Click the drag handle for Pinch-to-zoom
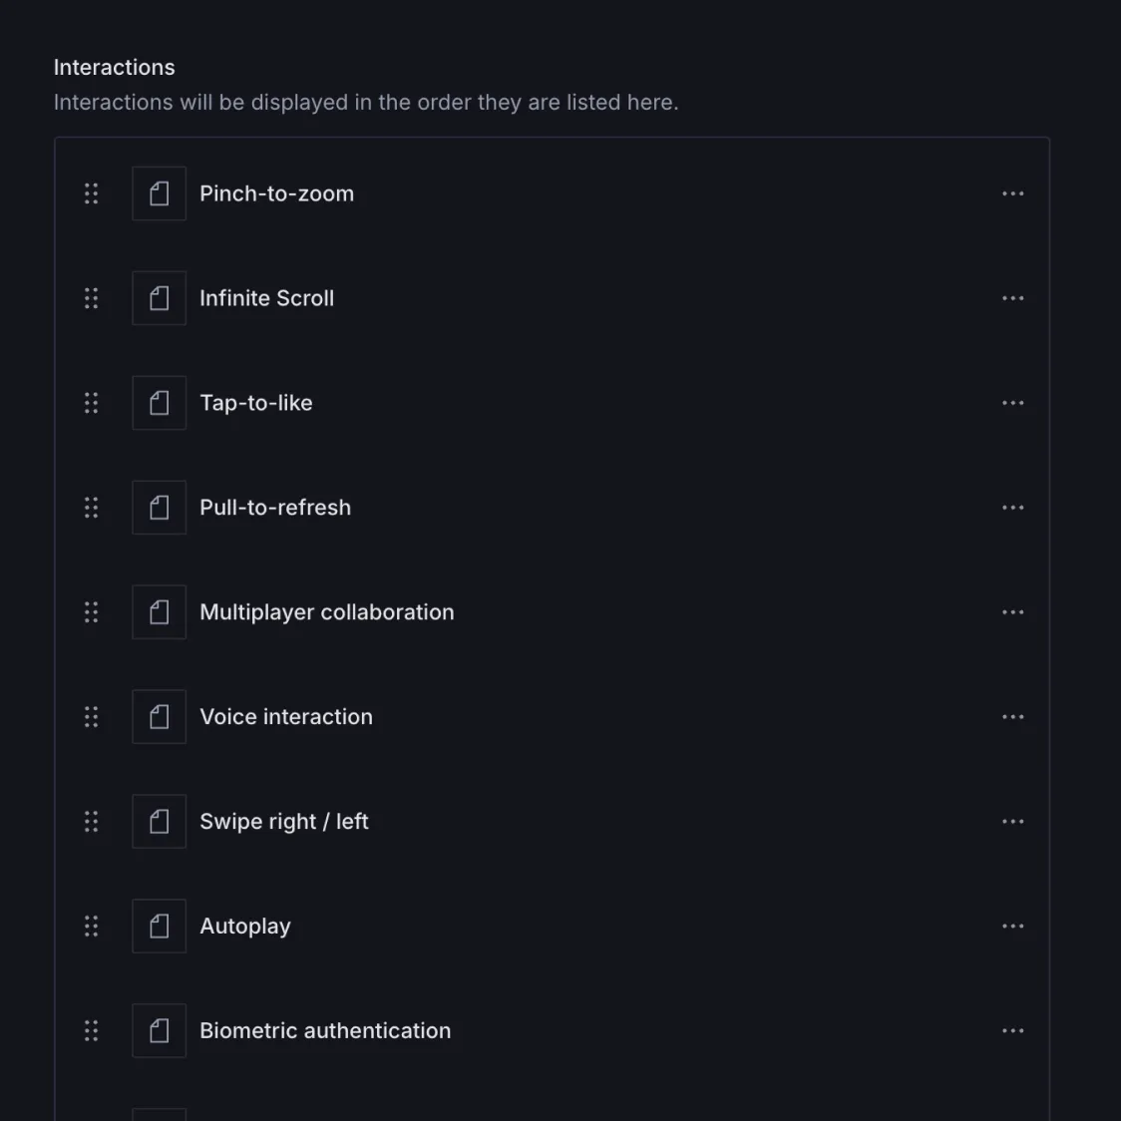The image size is (1121, 1121). (x=91, y=193)
